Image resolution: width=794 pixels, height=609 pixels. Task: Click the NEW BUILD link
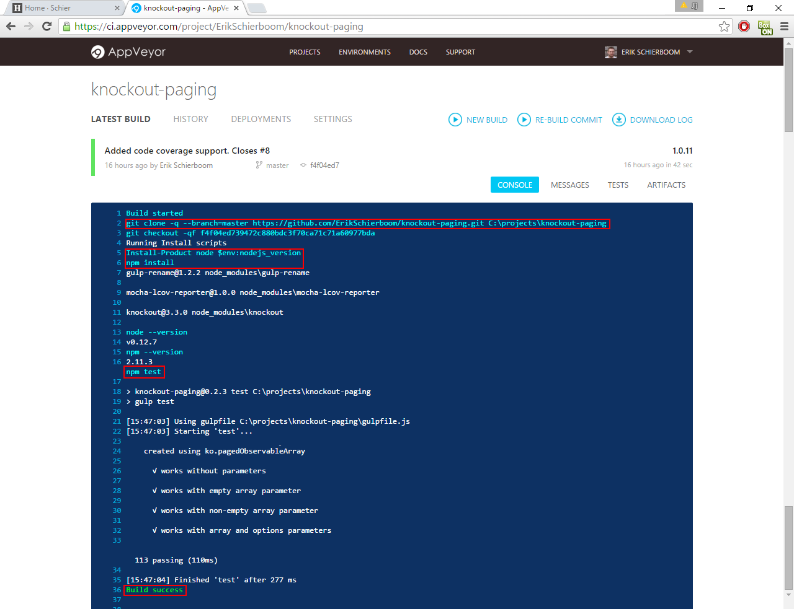487,120
